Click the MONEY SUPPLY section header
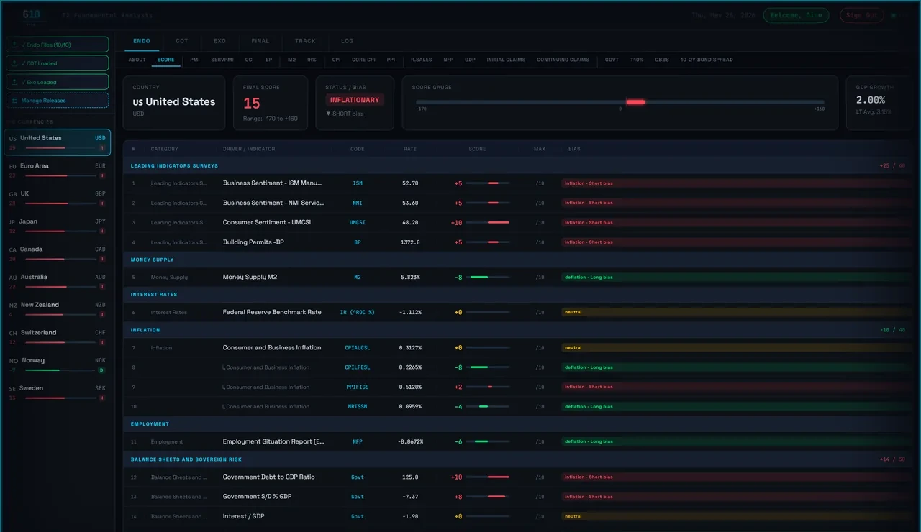This screenshot has height=532, width=921. pyautogui.click(x=152, y=260)
